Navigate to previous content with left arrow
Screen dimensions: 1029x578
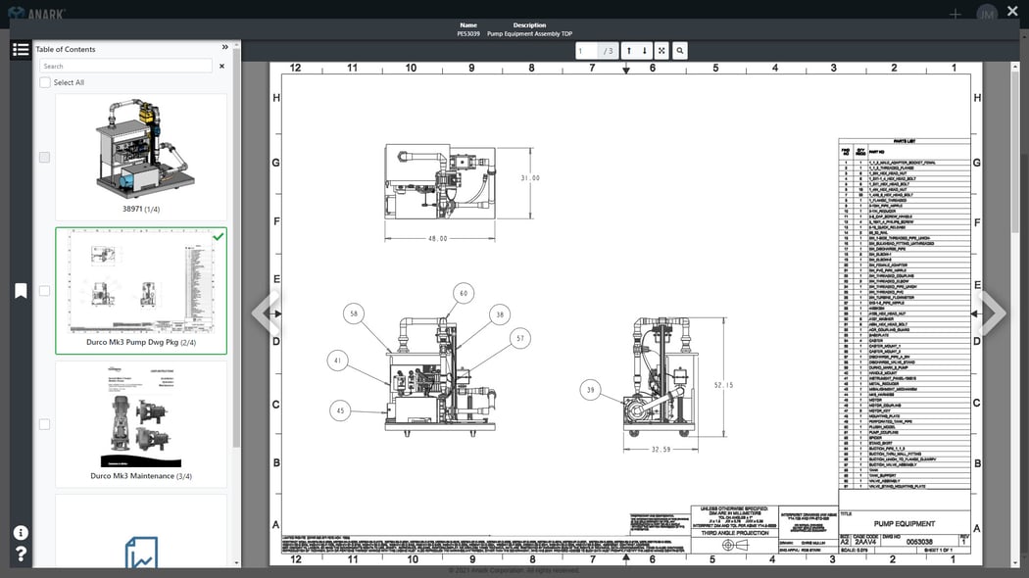tap(266, 313)
